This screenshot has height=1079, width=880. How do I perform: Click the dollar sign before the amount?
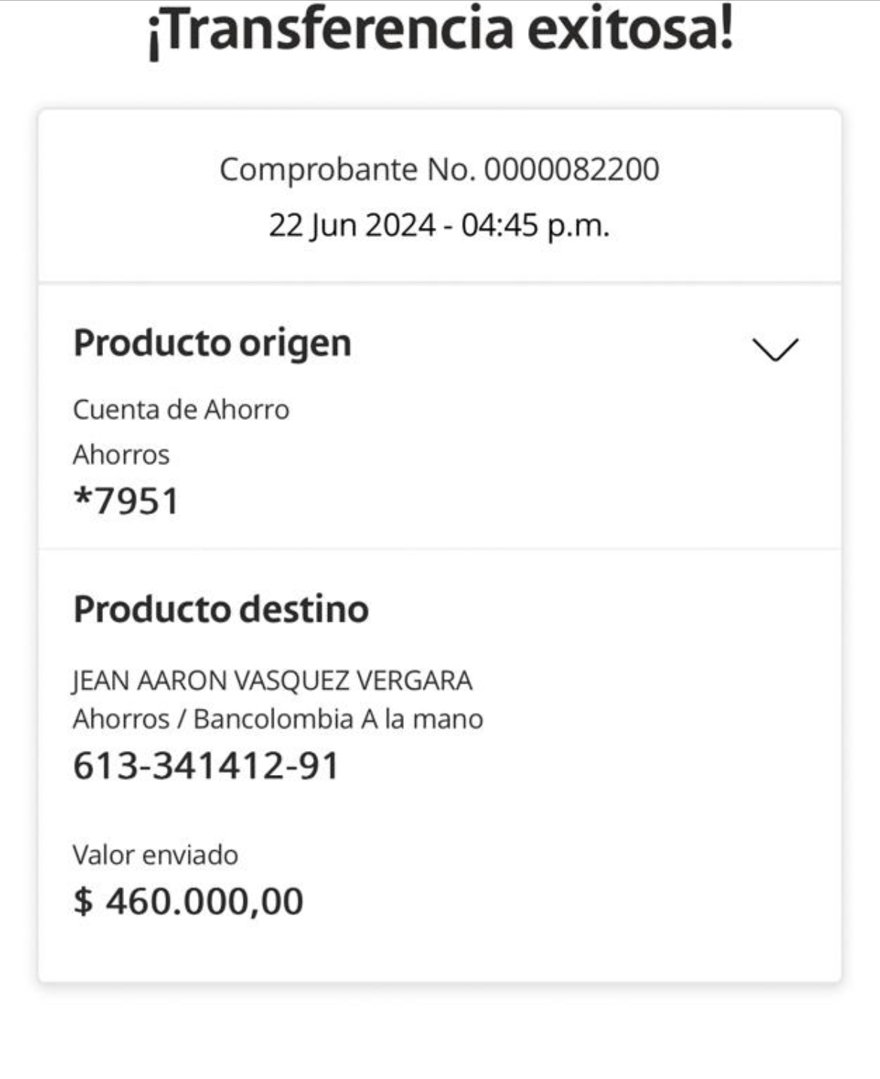click(83, 901)
